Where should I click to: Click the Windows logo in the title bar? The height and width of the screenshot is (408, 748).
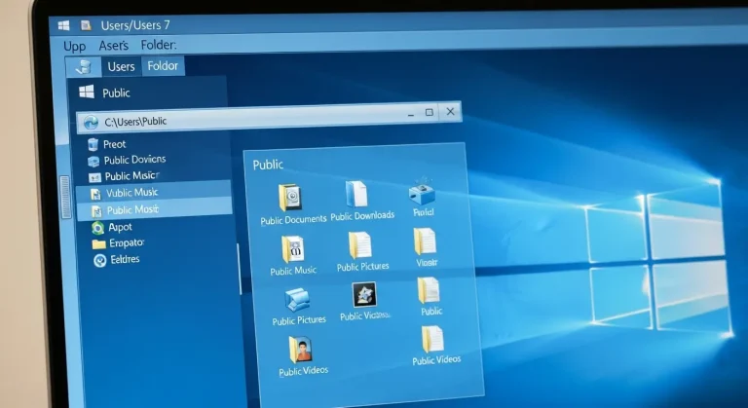(63, 25)
